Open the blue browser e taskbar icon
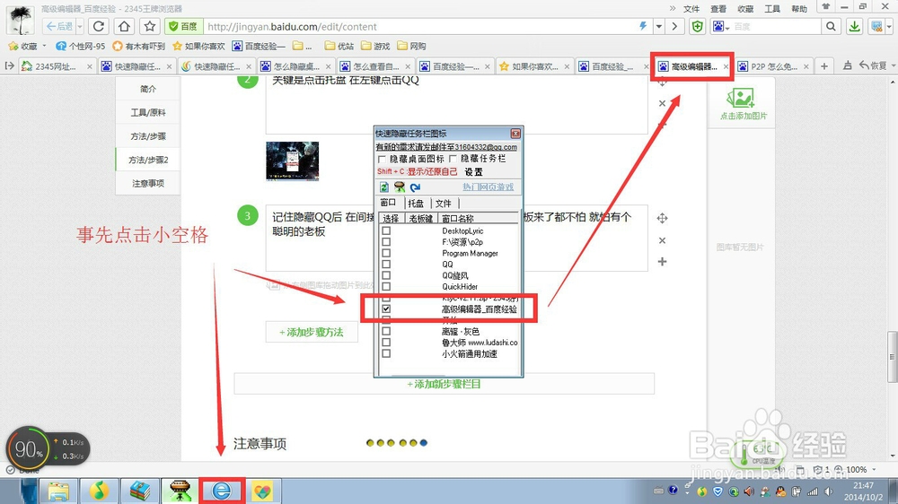 coord(222,491)
